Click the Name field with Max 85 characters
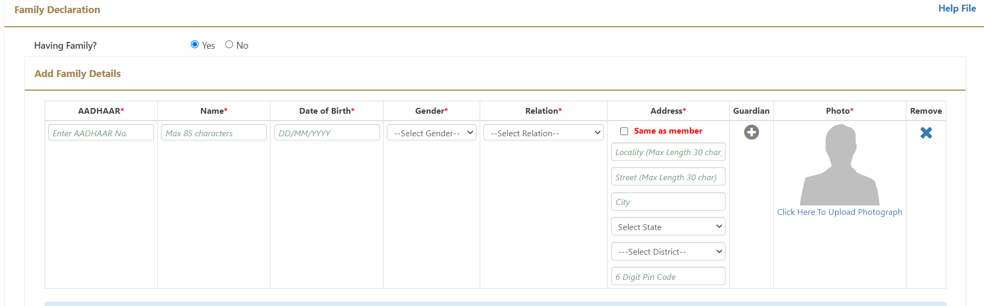This screenshot has height=306, width=984. tap(214, 133)
